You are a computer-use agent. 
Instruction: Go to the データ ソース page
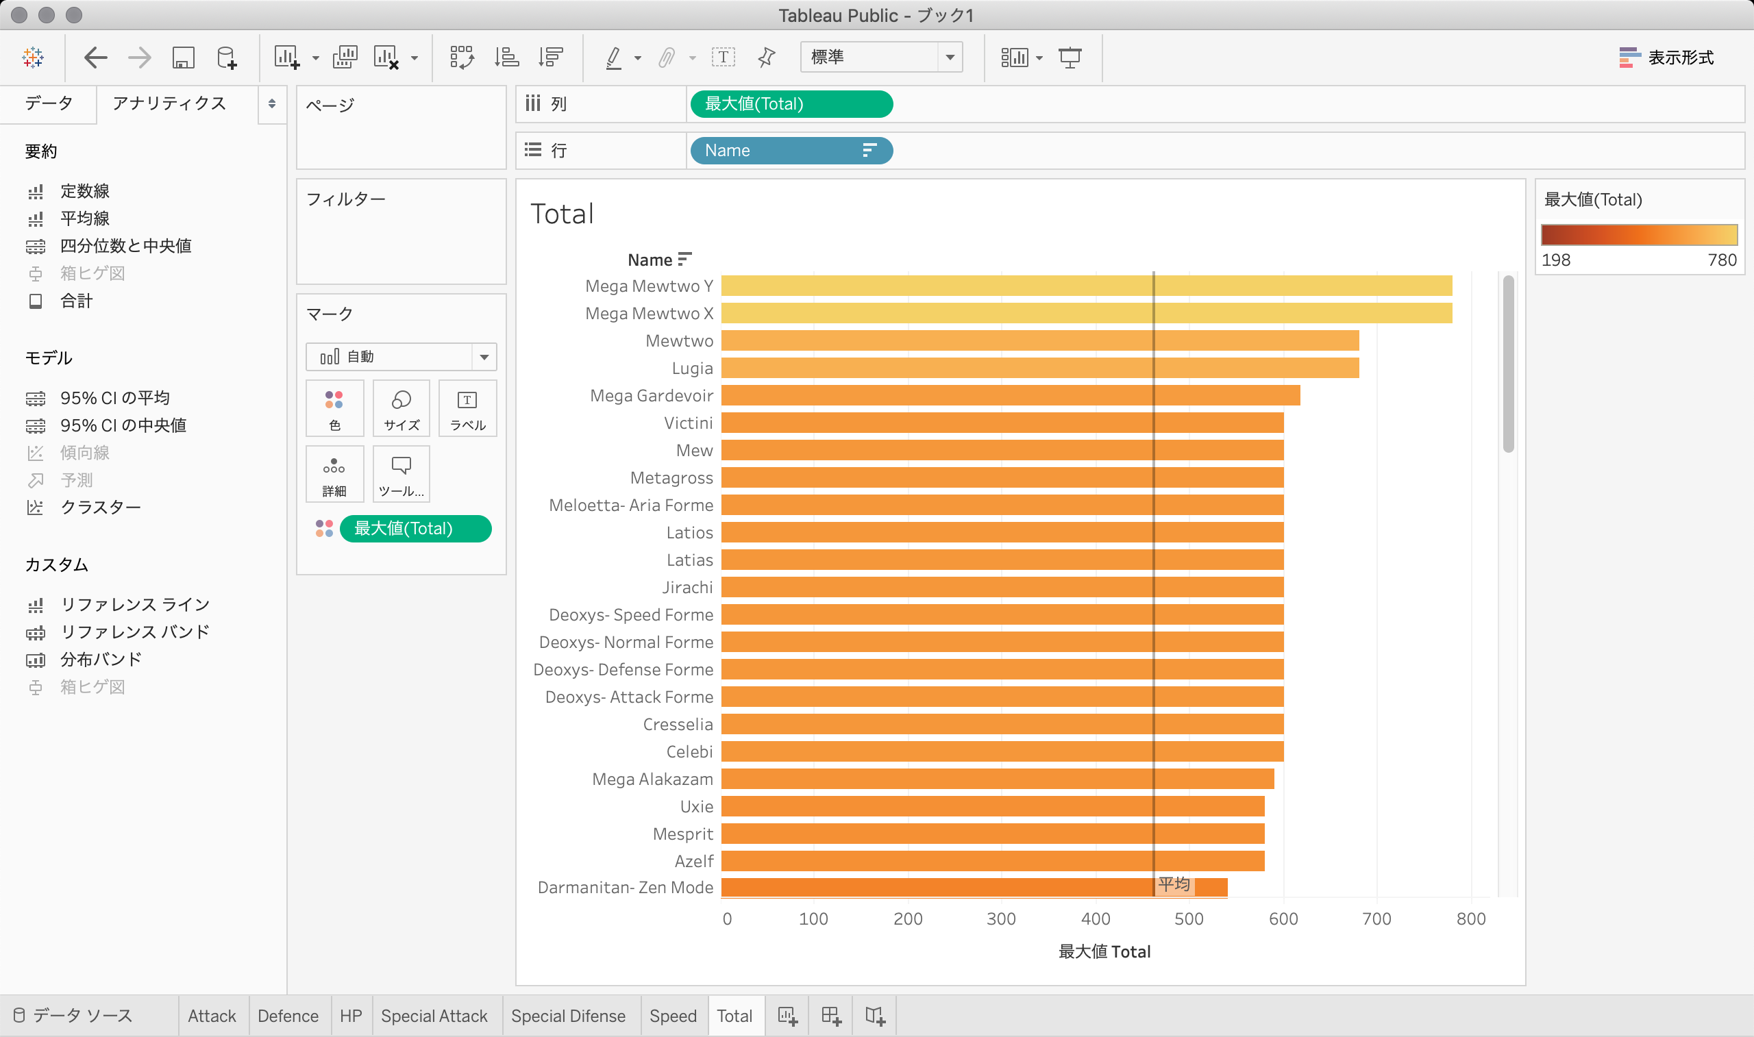point(73,1015)
